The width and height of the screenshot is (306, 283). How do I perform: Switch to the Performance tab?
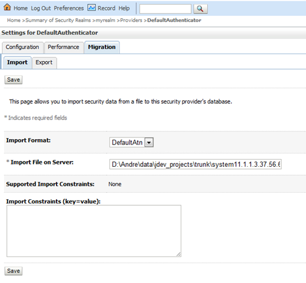click(64, 47)
